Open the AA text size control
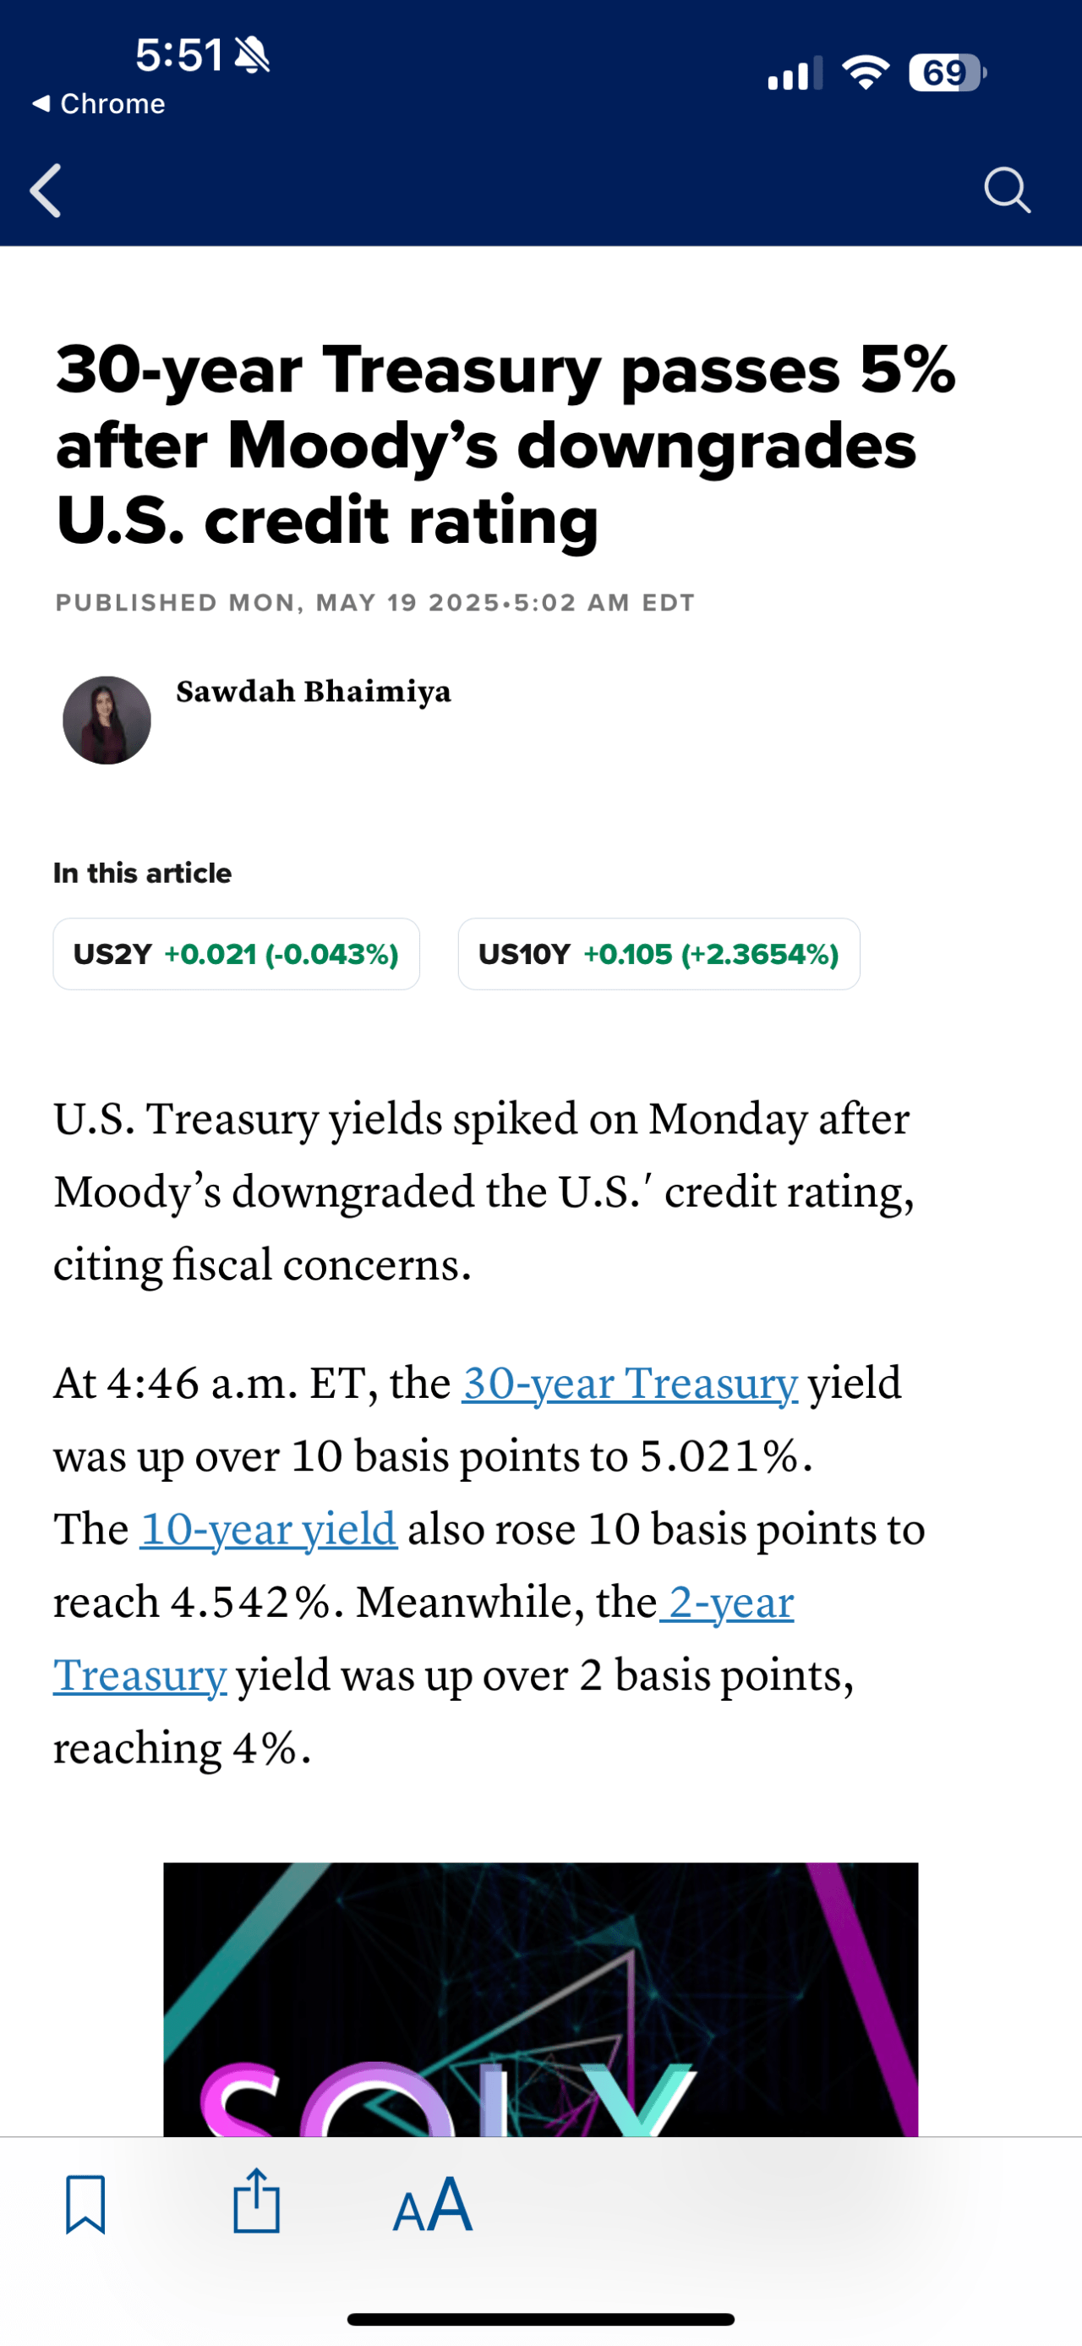 [432, 2204]
